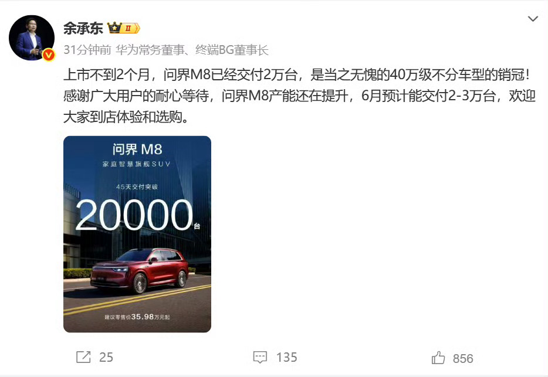Click the repost count 25
This screenshot has width=548, height=377.
106,358
